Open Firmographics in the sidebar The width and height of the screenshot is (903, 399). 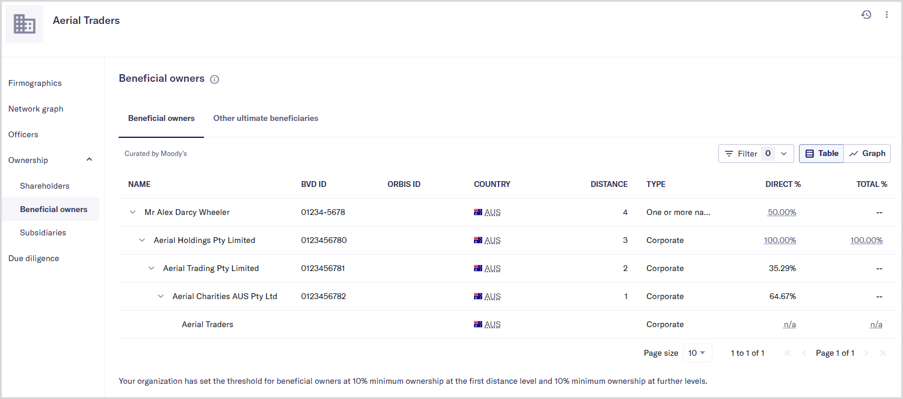(35, 83)
